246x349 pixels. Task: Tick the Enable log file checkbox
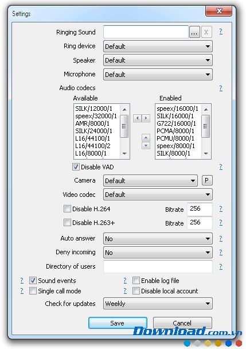136,281
